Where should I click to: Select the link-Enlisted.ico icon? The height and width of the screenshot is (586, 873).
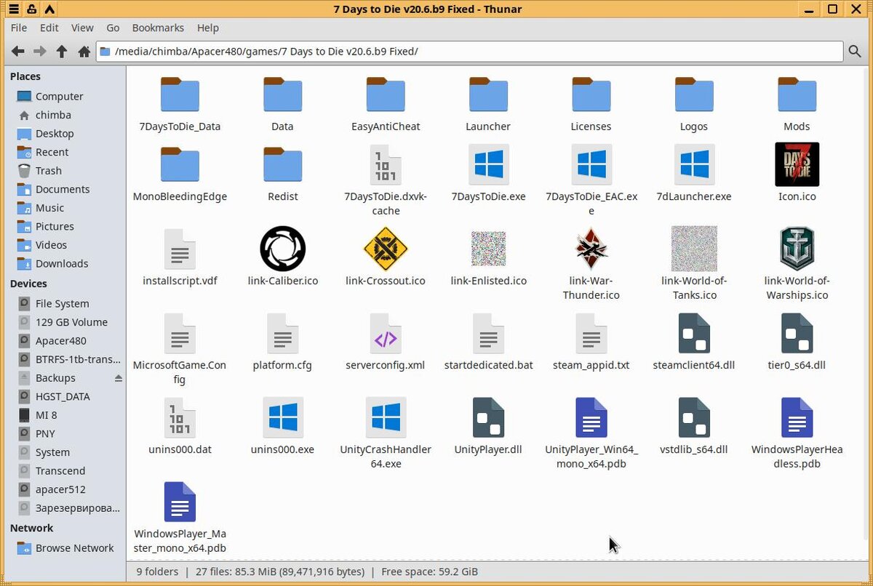488,249
